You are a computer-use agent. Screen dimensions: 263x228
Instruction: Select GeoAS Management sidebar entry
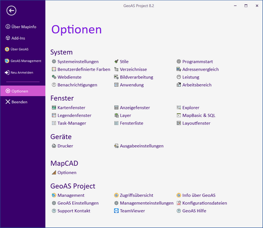23,61
